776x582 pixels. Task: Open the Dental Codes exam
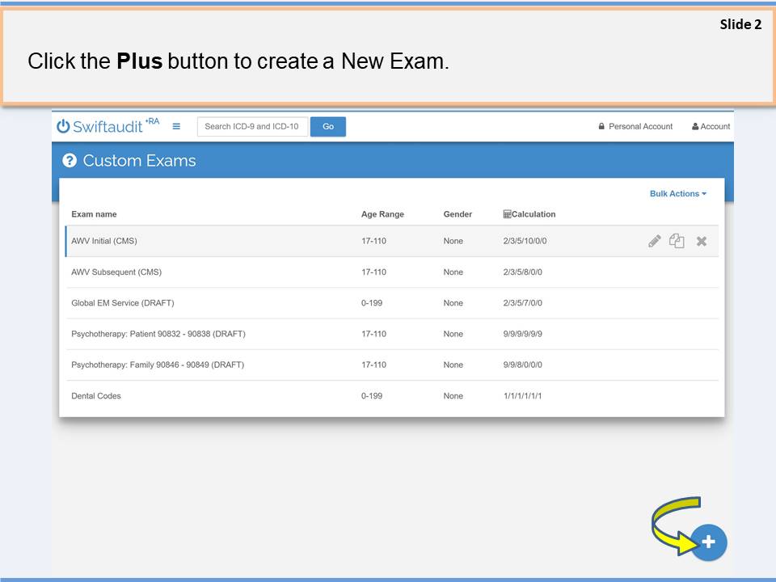[x=96, y=396]
